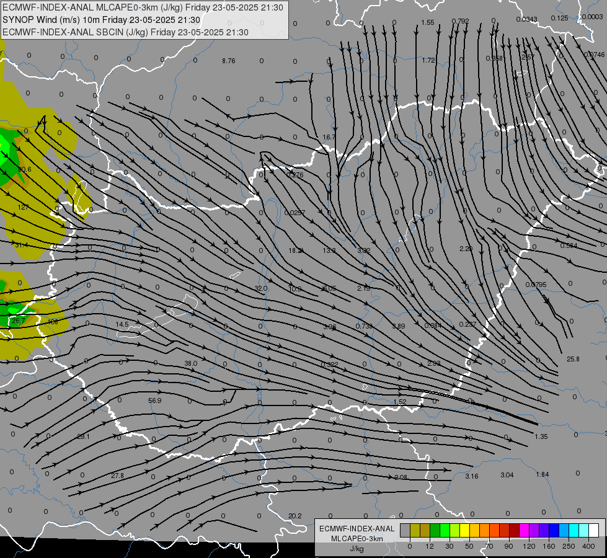The image size is (607, 558).
Task: Click the map value '16.7'
Action: 329,137
